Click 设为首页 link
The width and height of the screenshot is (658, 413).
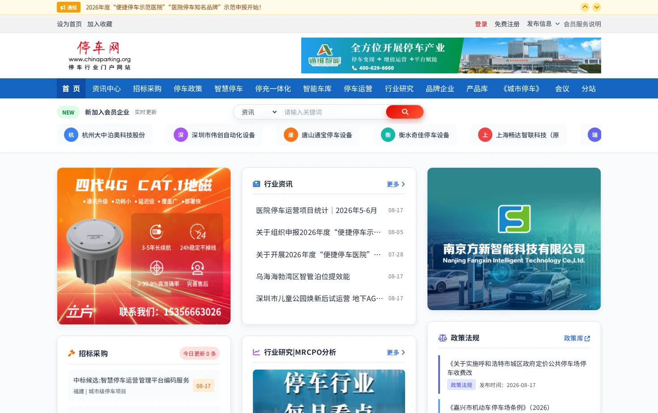point(69,24)
